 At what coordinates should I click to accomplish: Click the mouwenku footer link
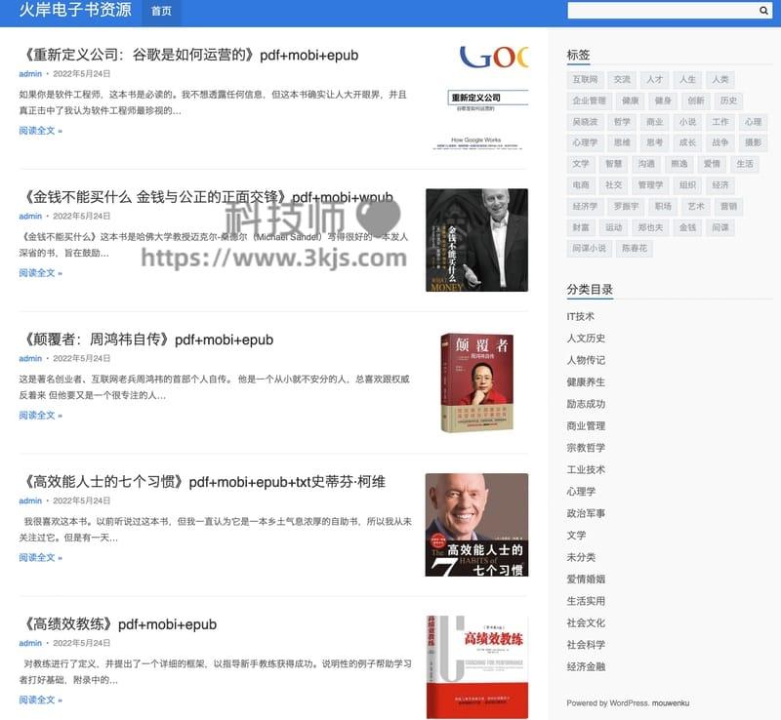click(671, 703)
